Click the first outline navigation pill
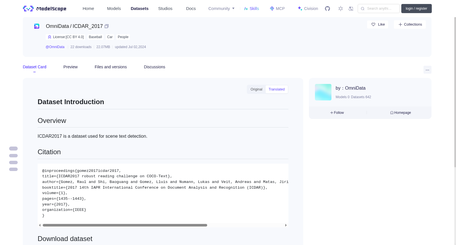This screenshot has width=456, height=245. pyautogui.click(x=13, y=149)
